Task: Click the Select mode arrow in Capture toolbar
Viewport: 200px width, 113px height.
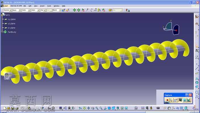Action: point(171,100)
